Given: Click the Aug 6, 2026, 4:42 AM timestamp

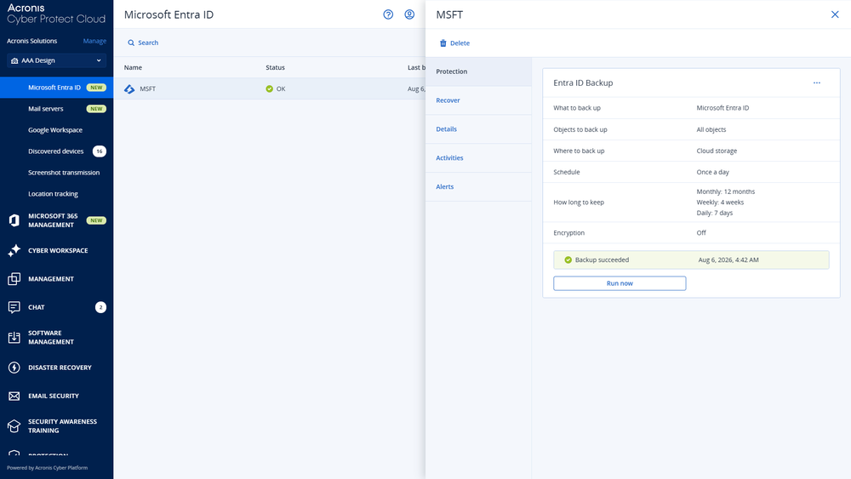Looking at the screenshot, I should [728, 259].
